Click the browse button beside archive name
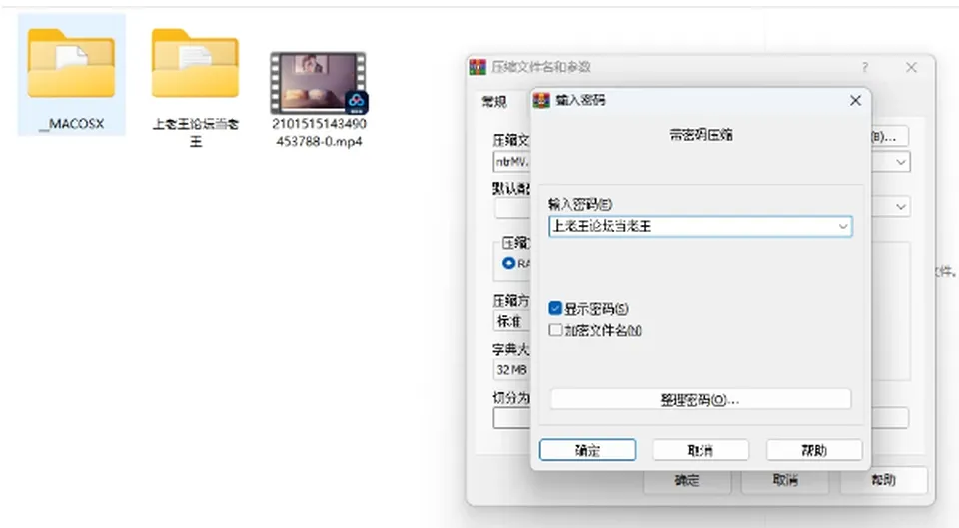Viewport: 959px width, 528px height. [890, 137]
